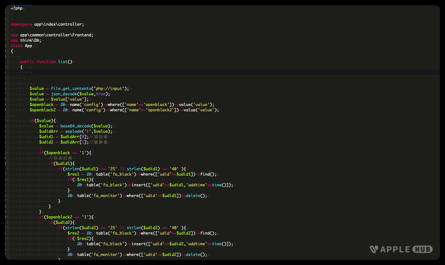Collapse the if(!$res1) block
The height and width of the screenshot is (265, 445).
click(8, 180)
